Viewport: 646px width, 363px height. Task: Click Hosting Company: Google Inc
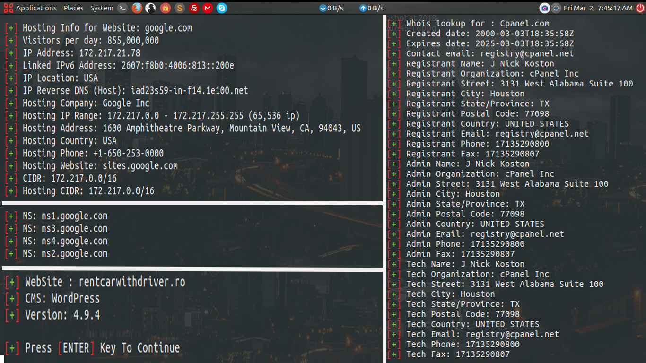pyautogui.click(x=77, y=103)
